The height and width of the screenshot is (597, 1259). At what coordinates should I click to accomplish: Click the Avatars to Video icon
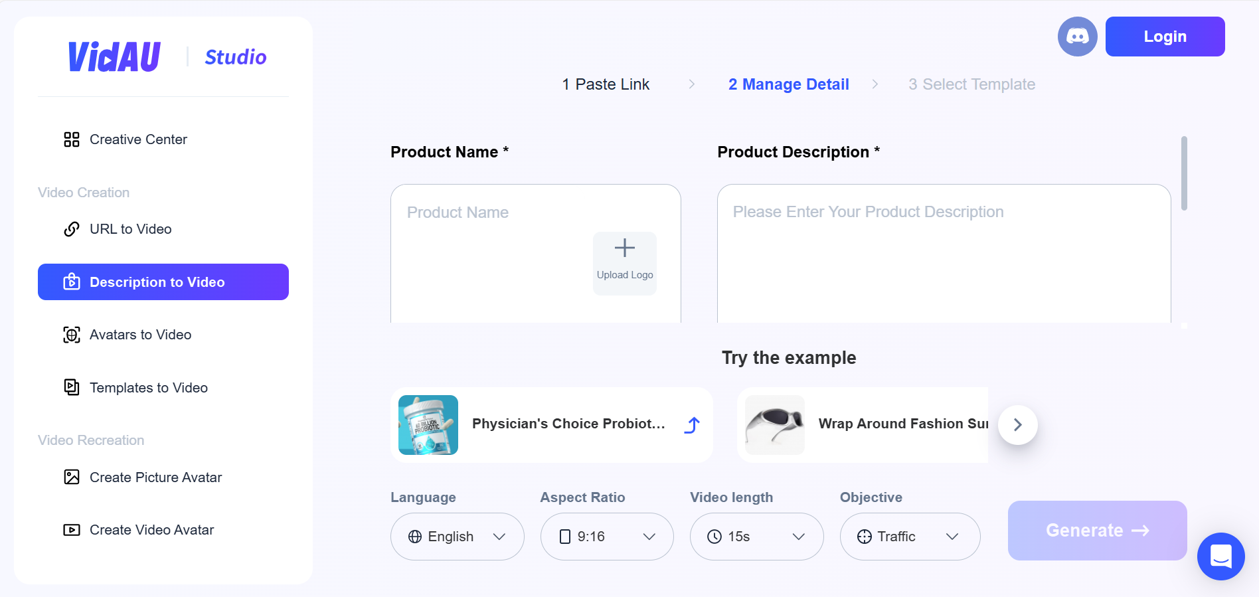point(72,335)
